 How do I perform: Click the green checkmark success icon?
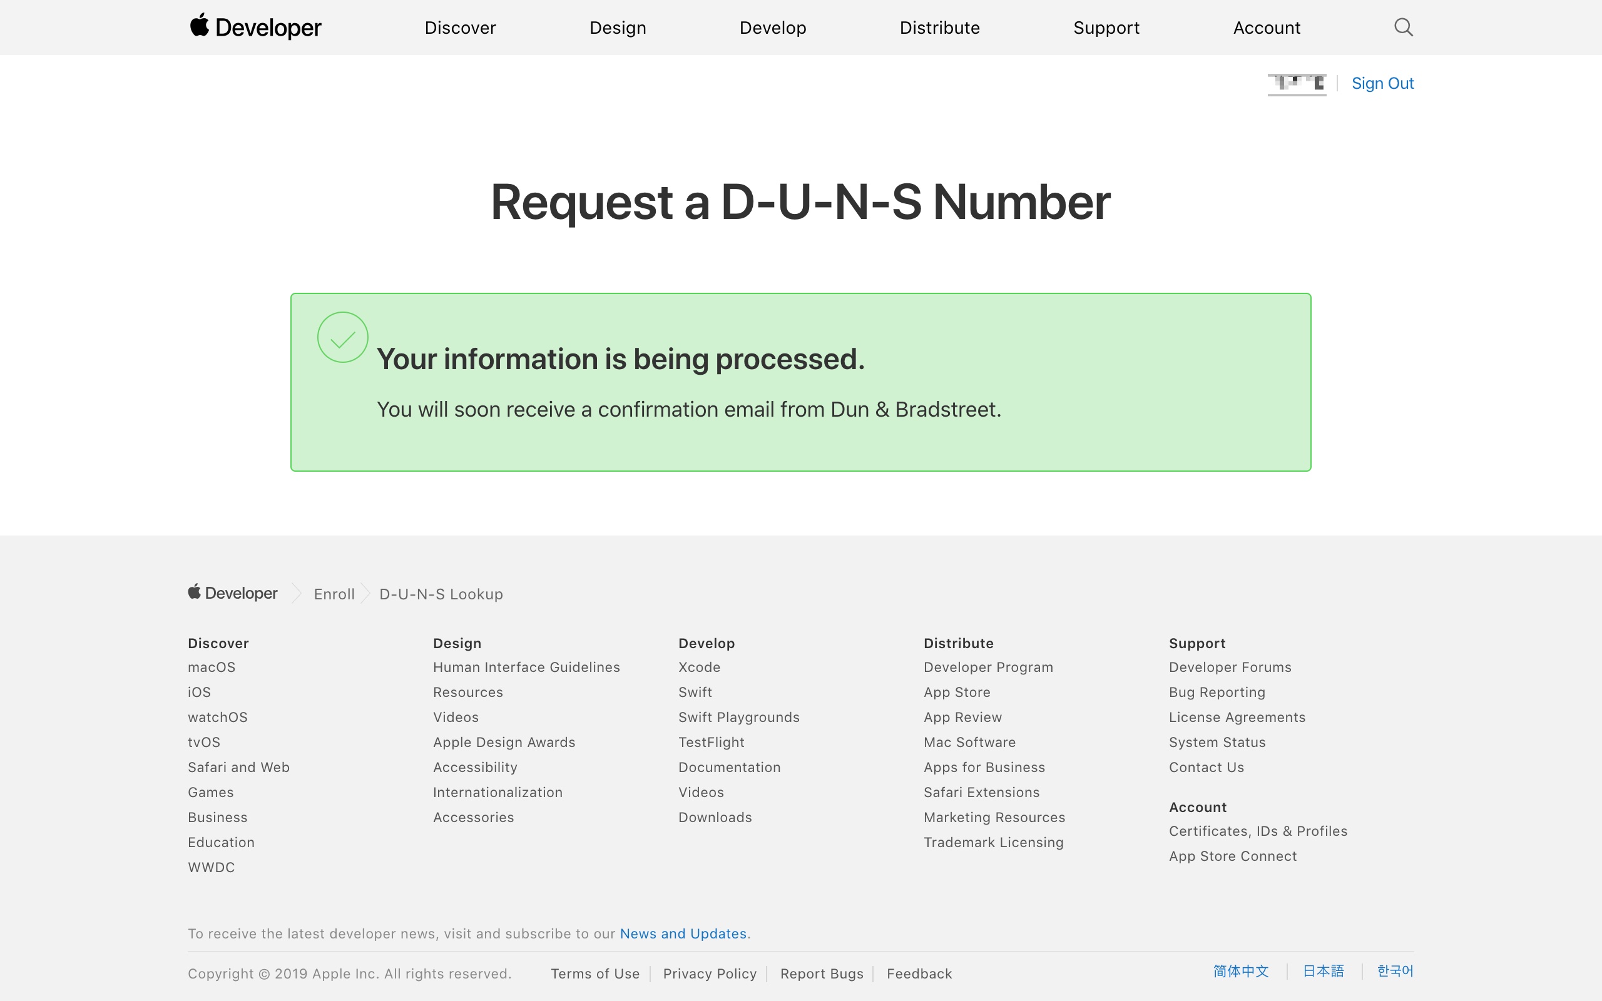[x=342, y=337]
